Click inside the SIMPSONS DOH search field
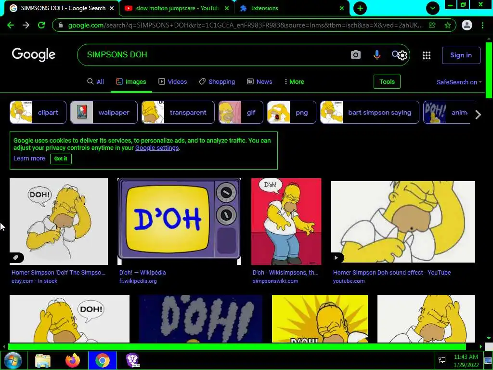Viewport: 493px width, 370px height. (x=214, y=55)
